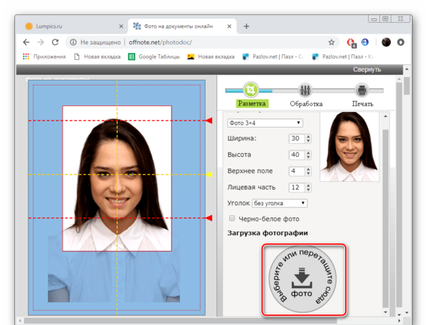427x325 pixels.
Task: Bookmark page with the star icon
Action: tap(331, 42)
